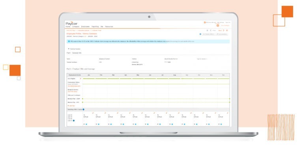Click info icon beside Reporting 1095-C Series
The height and width of the screenshot is (151, 303).
84,109
